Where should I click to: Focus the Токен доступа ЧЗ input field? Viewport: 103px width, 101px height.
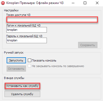point(52,20)
